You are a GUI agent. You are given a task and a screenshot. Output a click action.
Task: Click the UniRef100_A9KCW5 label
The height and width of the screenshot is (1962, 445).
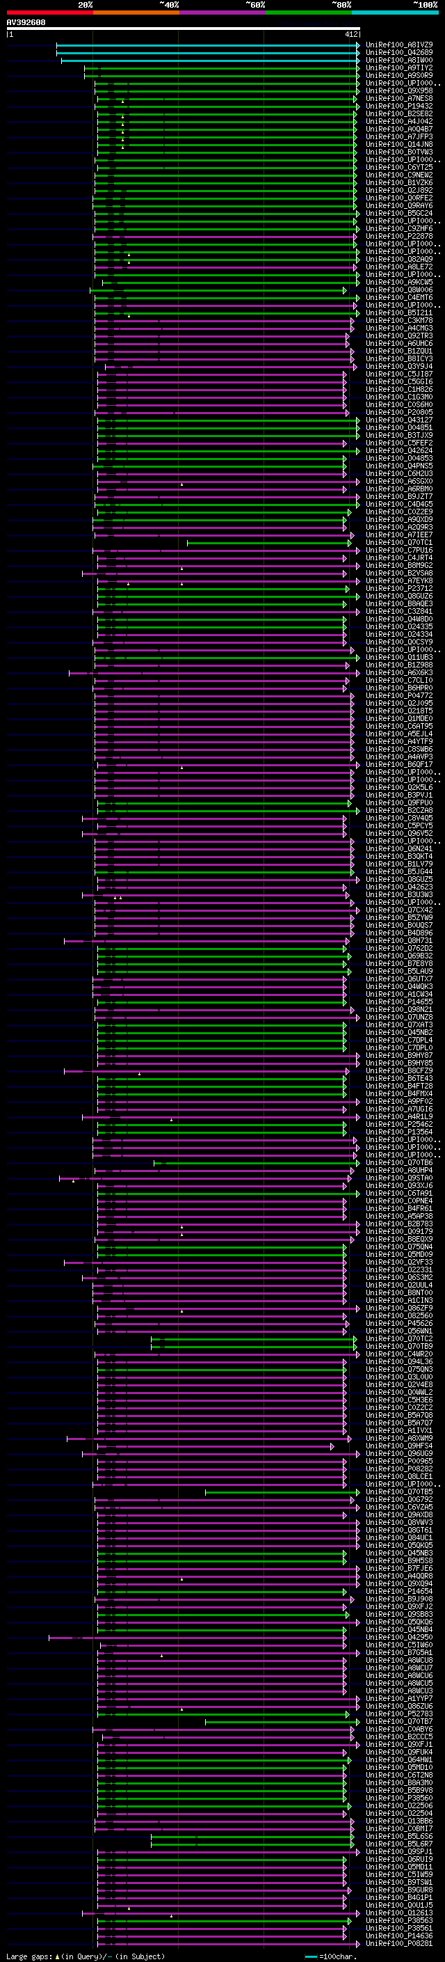pyautogui.click(x=399, y=283)
